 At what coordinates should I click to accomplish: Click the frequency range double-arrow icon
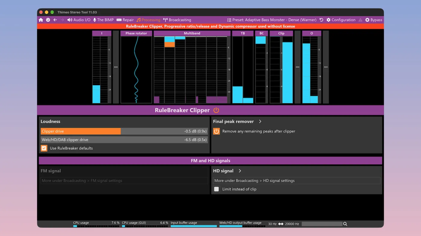pyautogui.click(x=281, y=224)
